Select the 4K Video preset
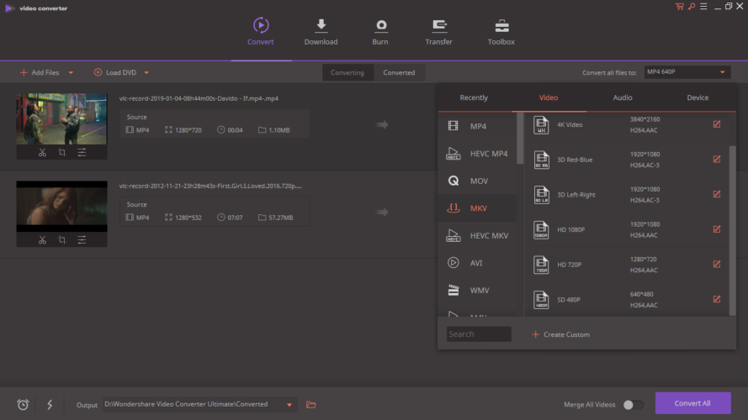 tap(627, 125)
